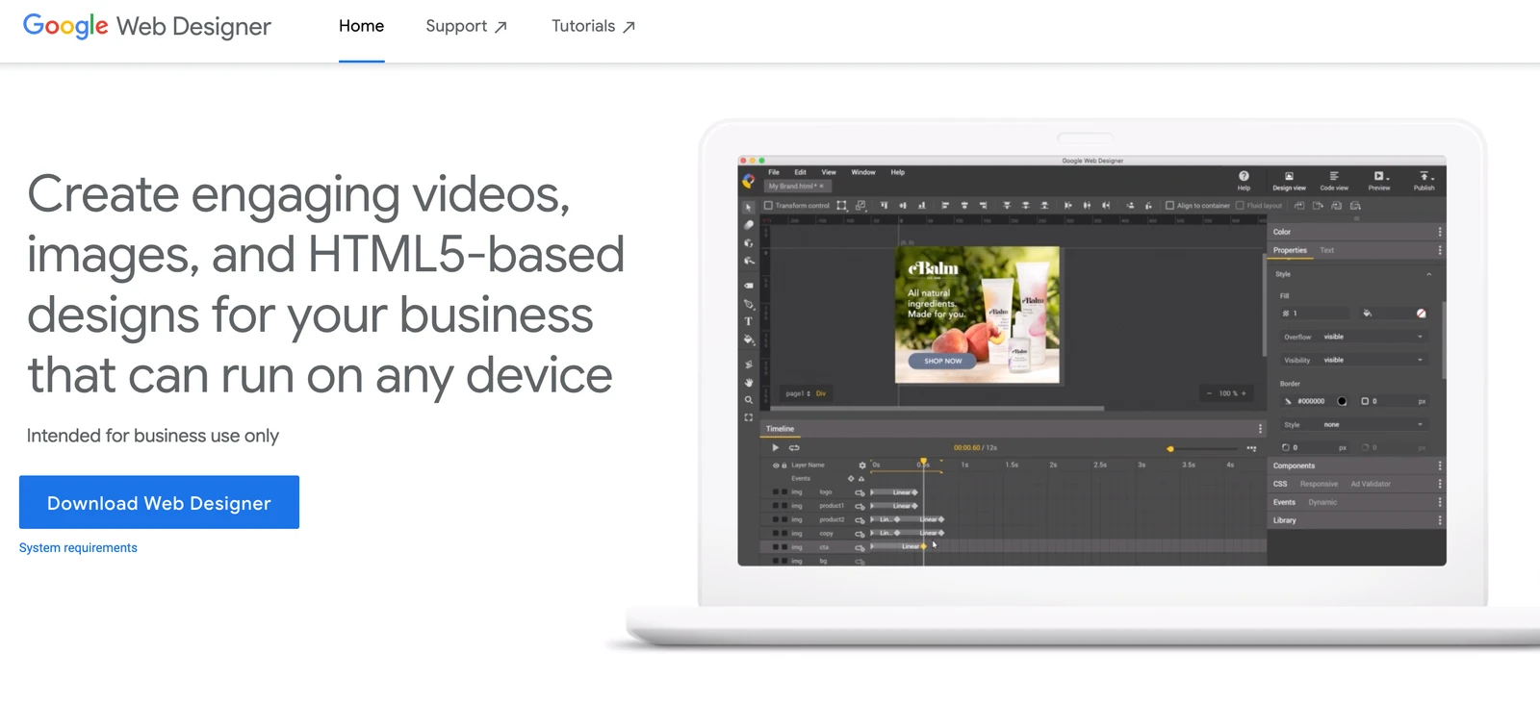
Task: Click the Google Web Designer logo
Action: 146,26
